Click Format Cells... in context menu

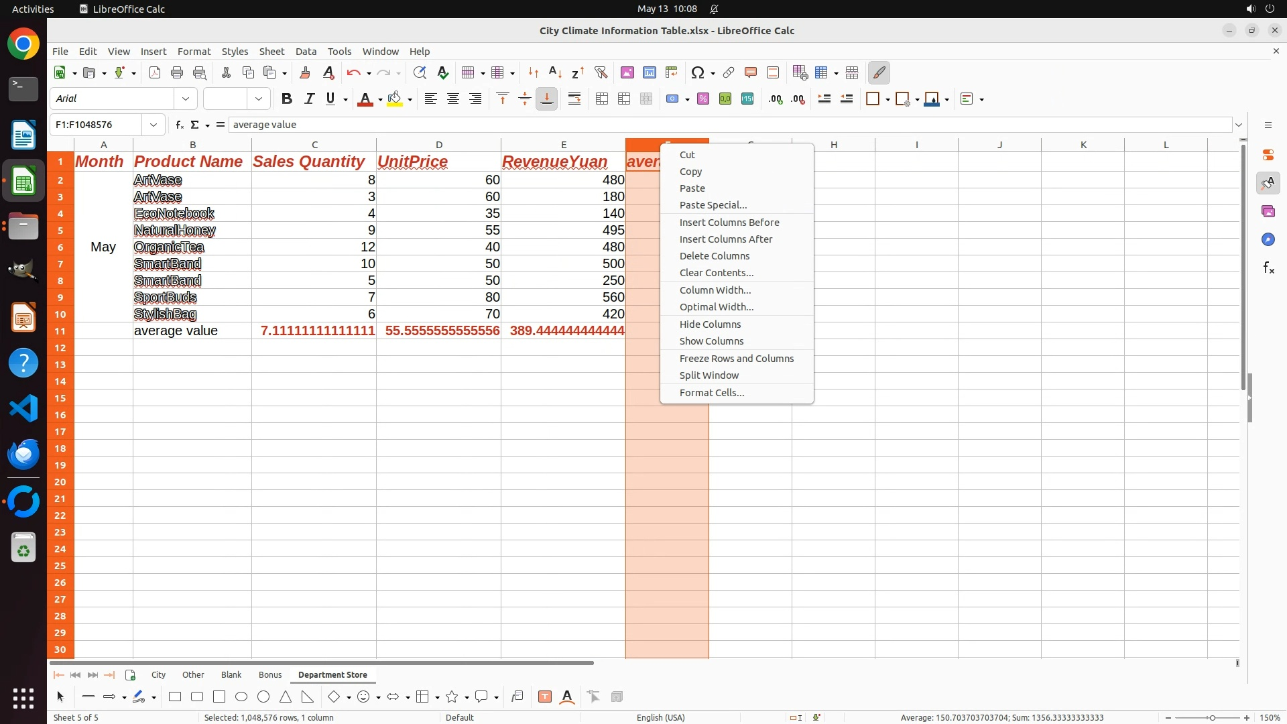coord(711,392)
